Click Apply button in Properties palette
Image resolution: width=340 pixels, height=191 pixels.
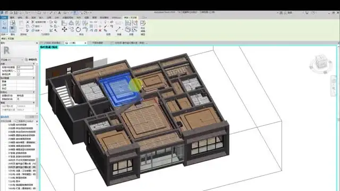[32, 117]
